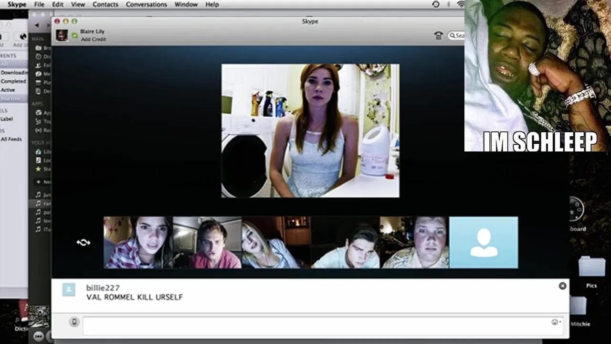
Task: Open the Edit menu
Action: (x=58, y=4)
